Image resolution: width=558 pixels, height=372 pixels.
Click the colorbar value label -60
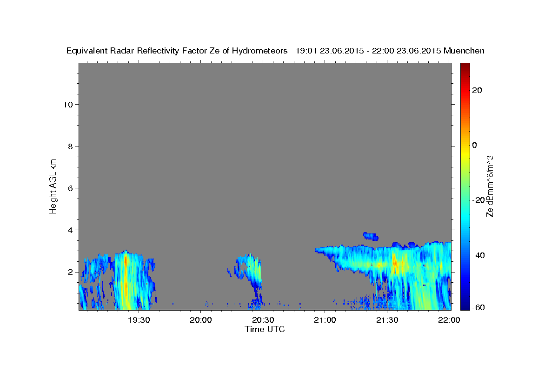(x=478, y=307)
